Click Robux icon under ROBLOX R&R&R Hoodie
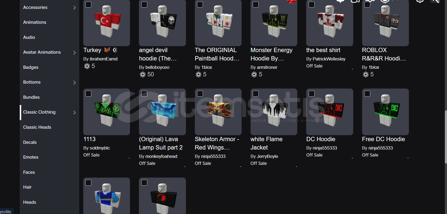Image resolution: width=447 pixels, height=214 pixels. pos(366,74)
